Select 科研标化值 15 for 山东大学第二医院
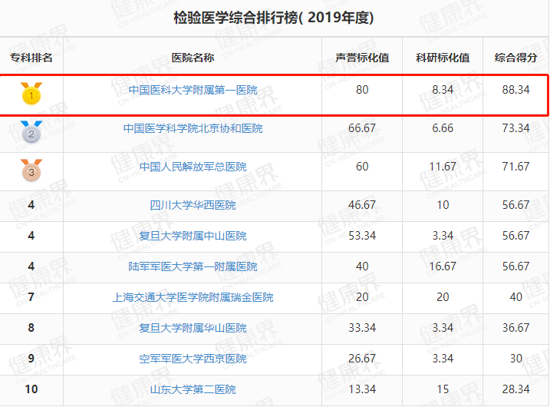550x407 pixels. pos(443,389)
